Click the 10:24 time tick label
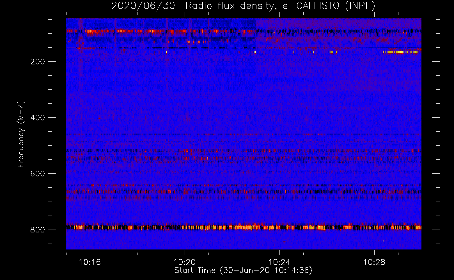Image resolution: width=454 pixels, height=280 pixels. 279,262
